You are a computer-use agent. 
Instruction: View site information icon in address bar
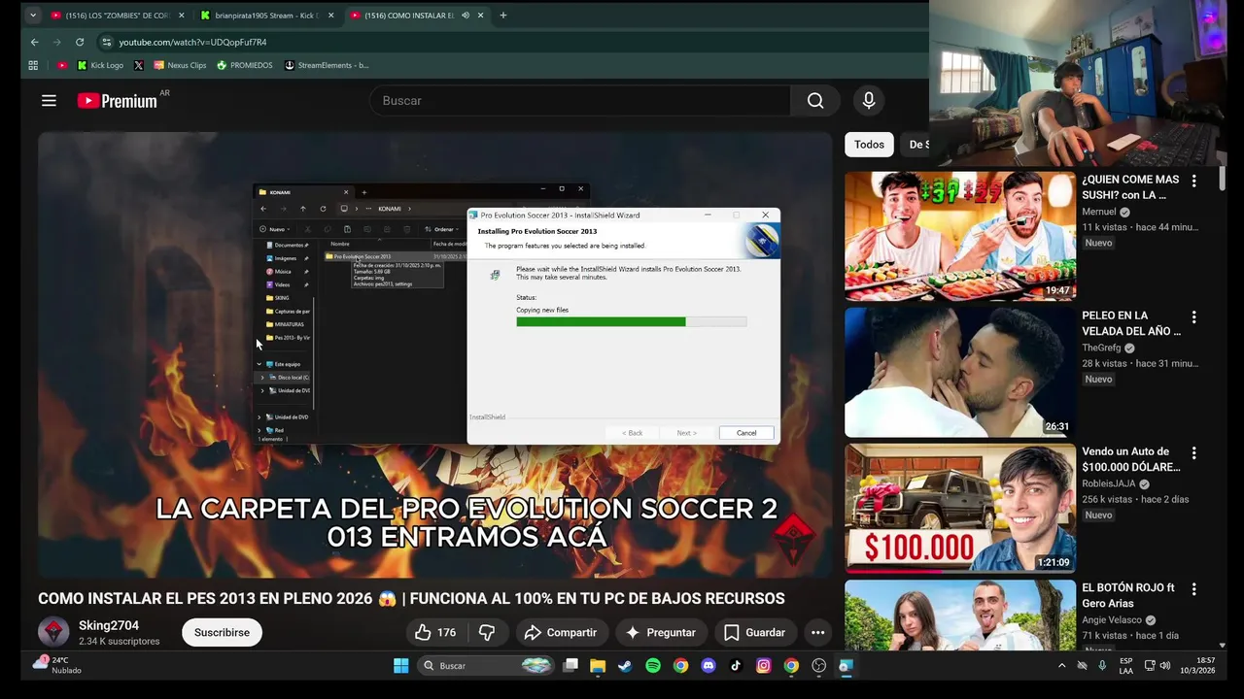pos(107,42)
